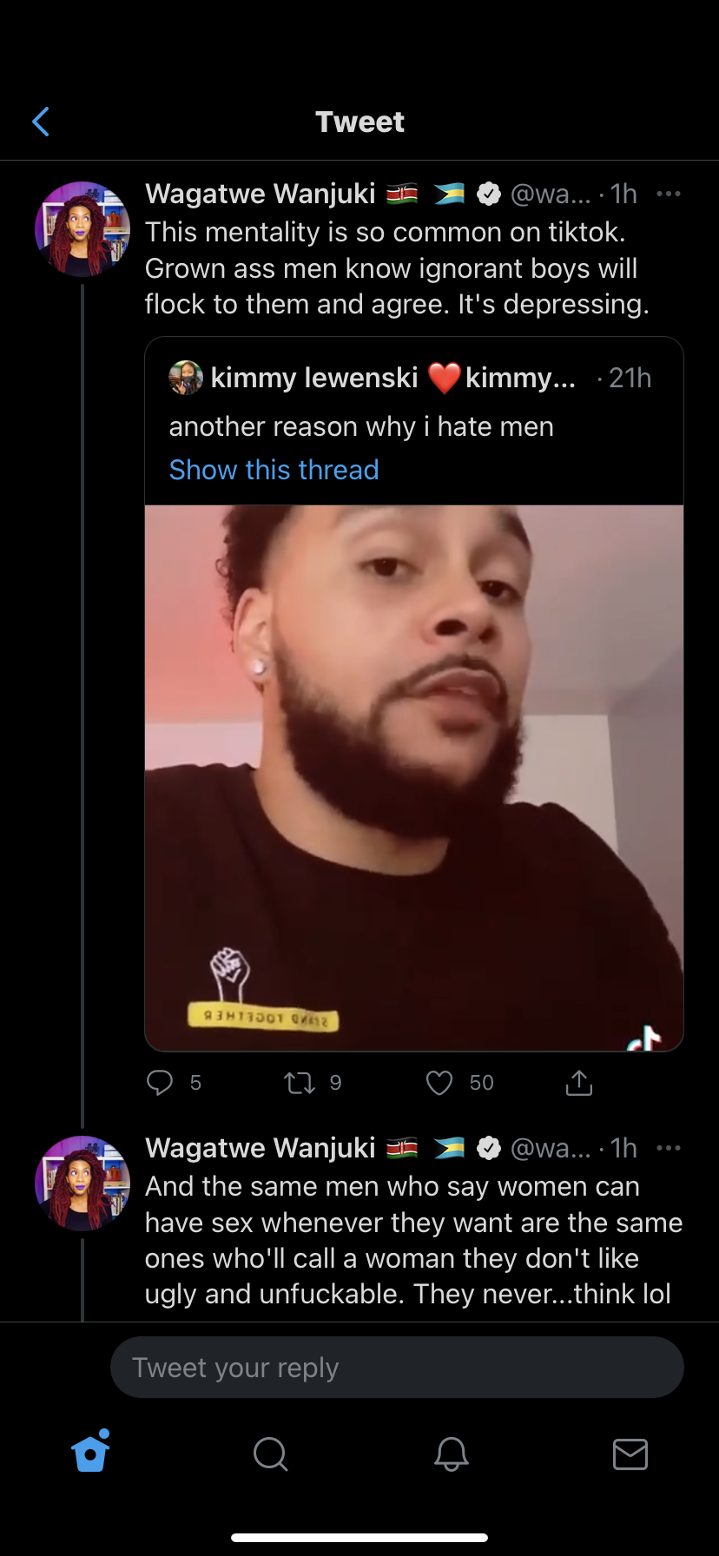Go to the Home tab
The image size is (719, 1556).
pos(91,1453)
